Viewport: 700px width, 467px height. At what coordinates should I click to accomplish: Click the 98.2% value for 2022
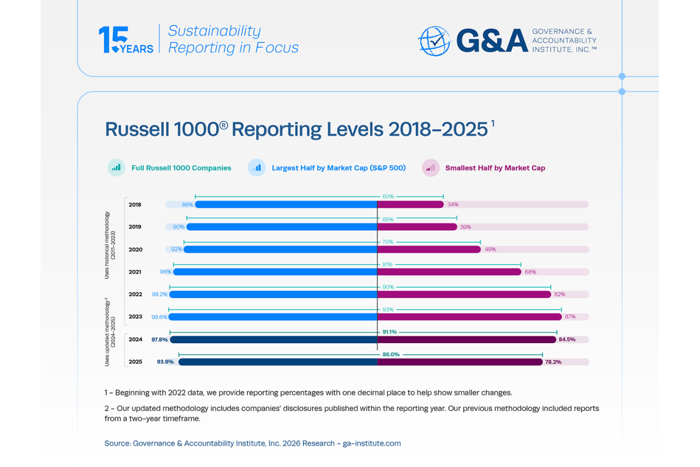(x=159, y=295)
